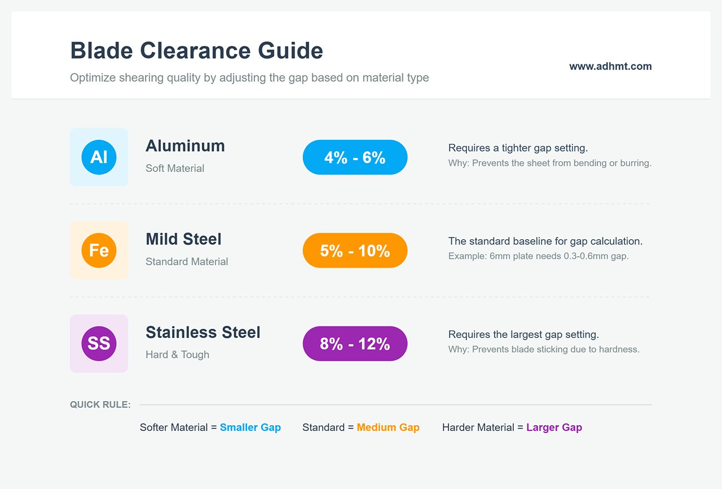Click the Blade Clearance Guide title
This screenshot has width=722, height=489.
tap(196, 50)
